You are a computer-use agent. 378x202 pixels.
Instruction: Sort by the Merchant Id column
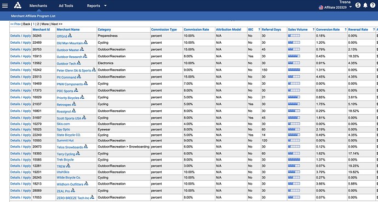coord(41,29)
